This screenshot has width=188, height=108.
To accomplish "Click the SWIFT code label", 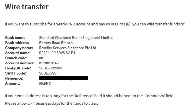I will [x=15, y=73].
